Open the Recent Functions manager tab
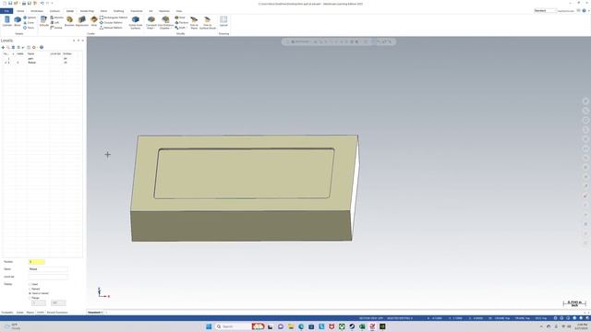The height and width of the screenshot is (332, 591). click(57, 313)
